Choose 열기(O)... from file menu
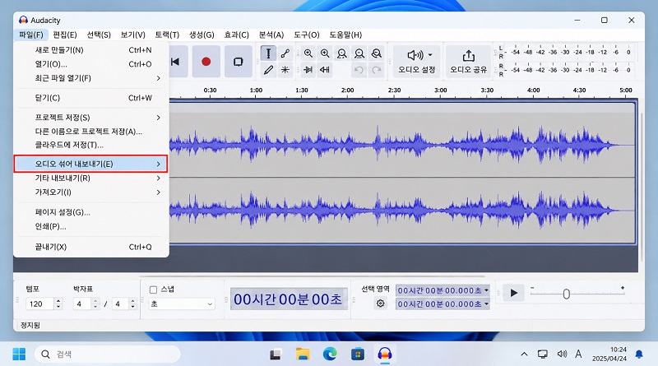This screenshot has height=366, width=658. (91, 64)
